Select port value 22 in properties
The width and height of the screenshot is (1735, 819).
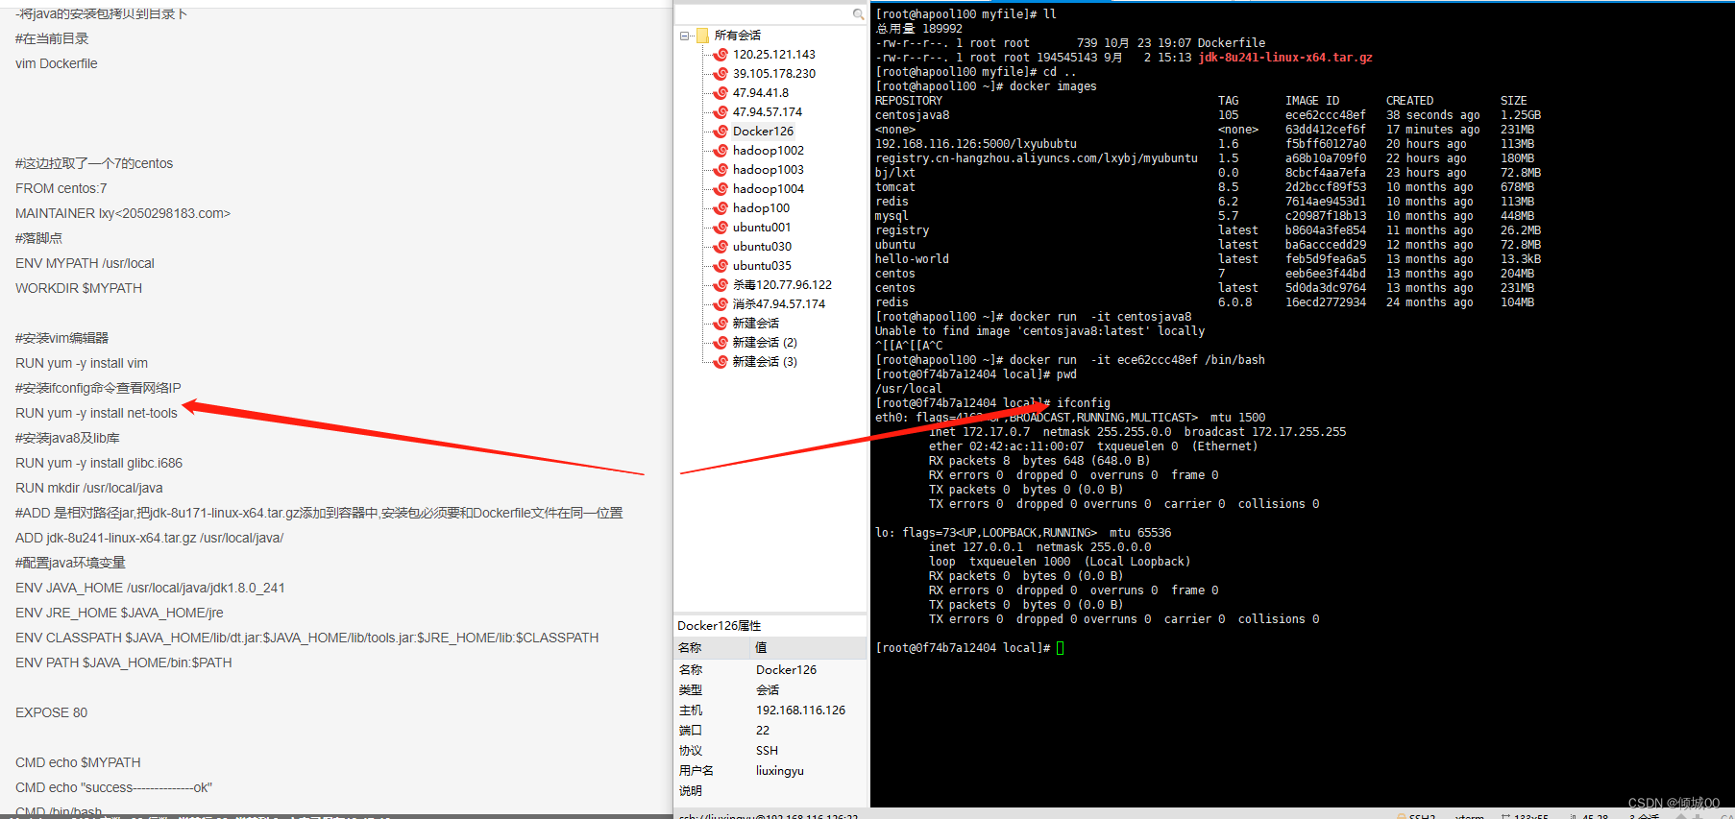(763, 731)
